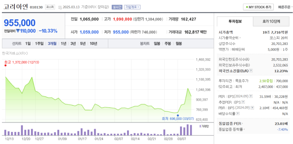This screenshot has width=293, height=144.
Task: Click the 거래량 value 162,427
Action: [188, 19]
